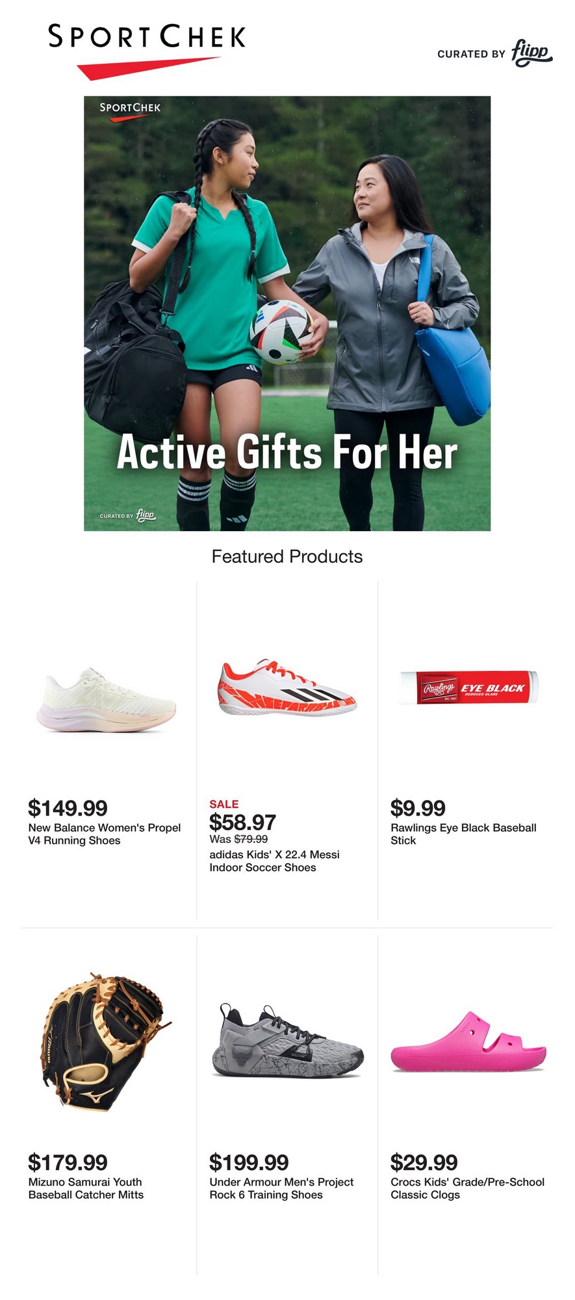
Task: Click the $149.99 price label
Action: point(68,808)
